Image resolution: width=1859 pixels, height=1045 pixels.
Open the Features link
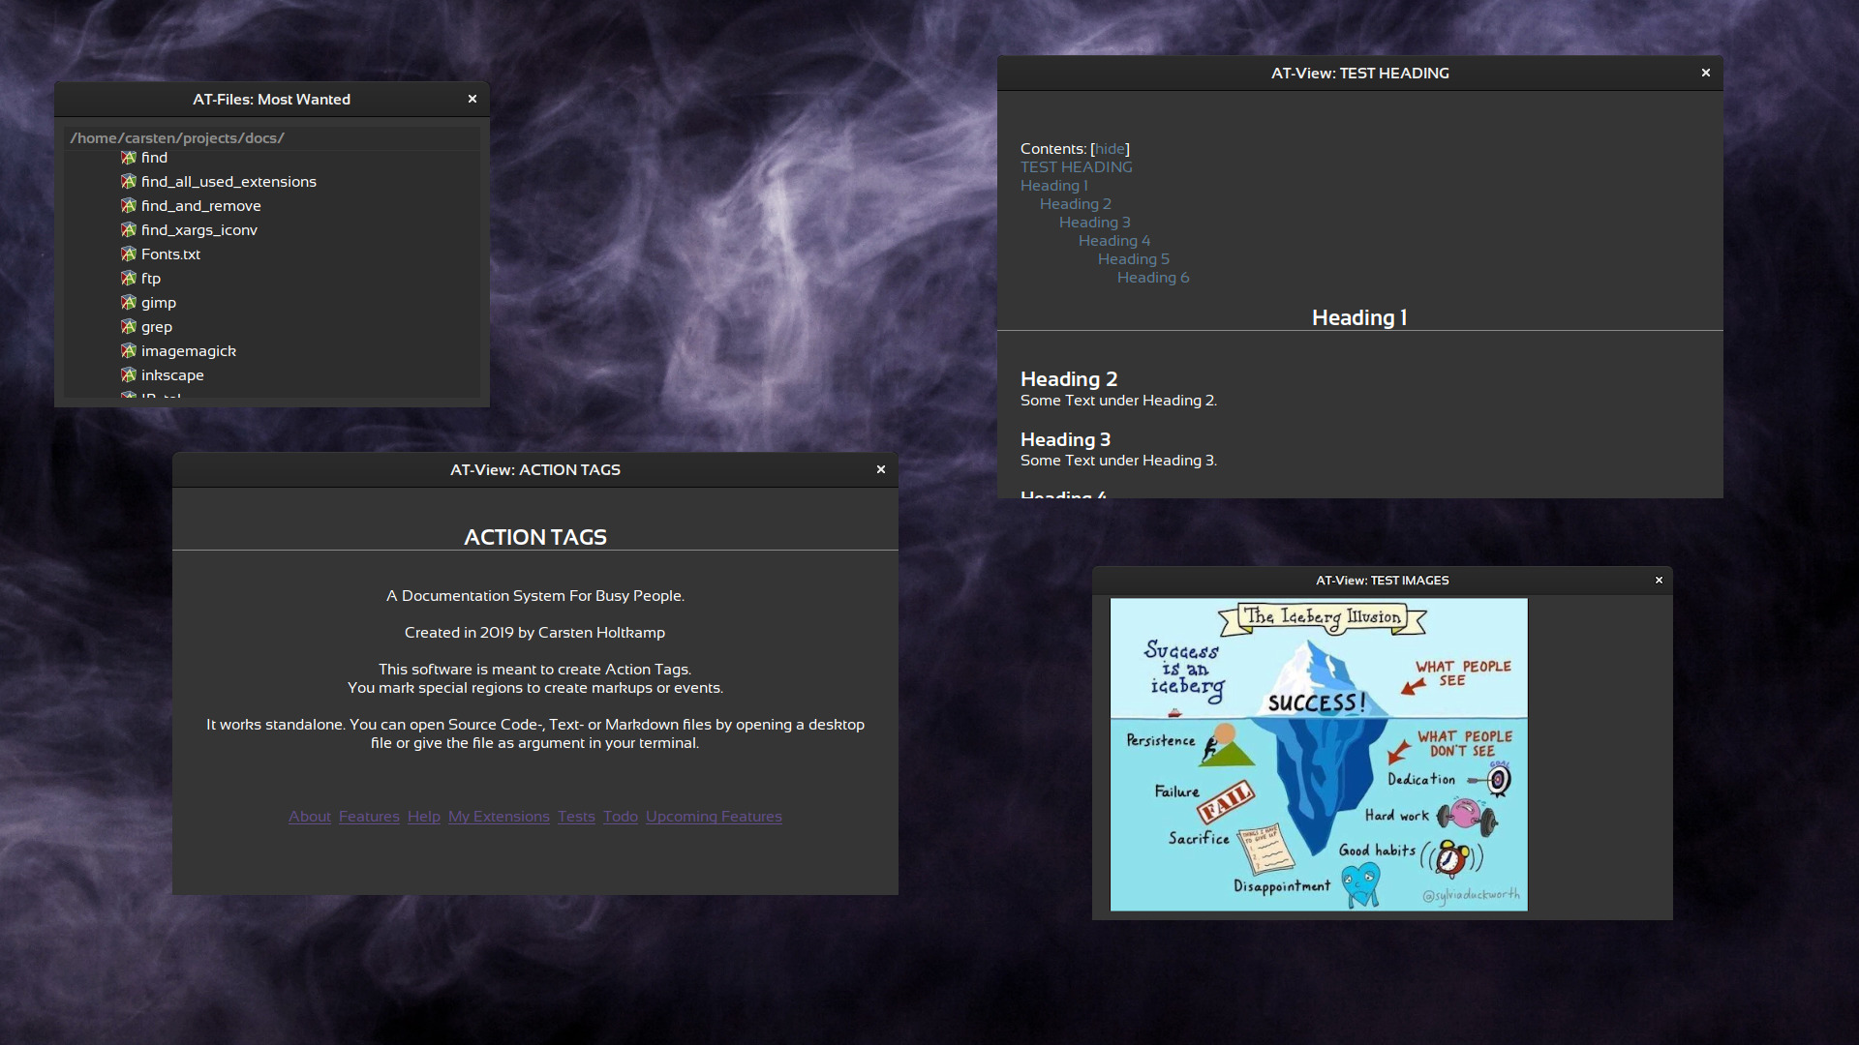point(369,817)
